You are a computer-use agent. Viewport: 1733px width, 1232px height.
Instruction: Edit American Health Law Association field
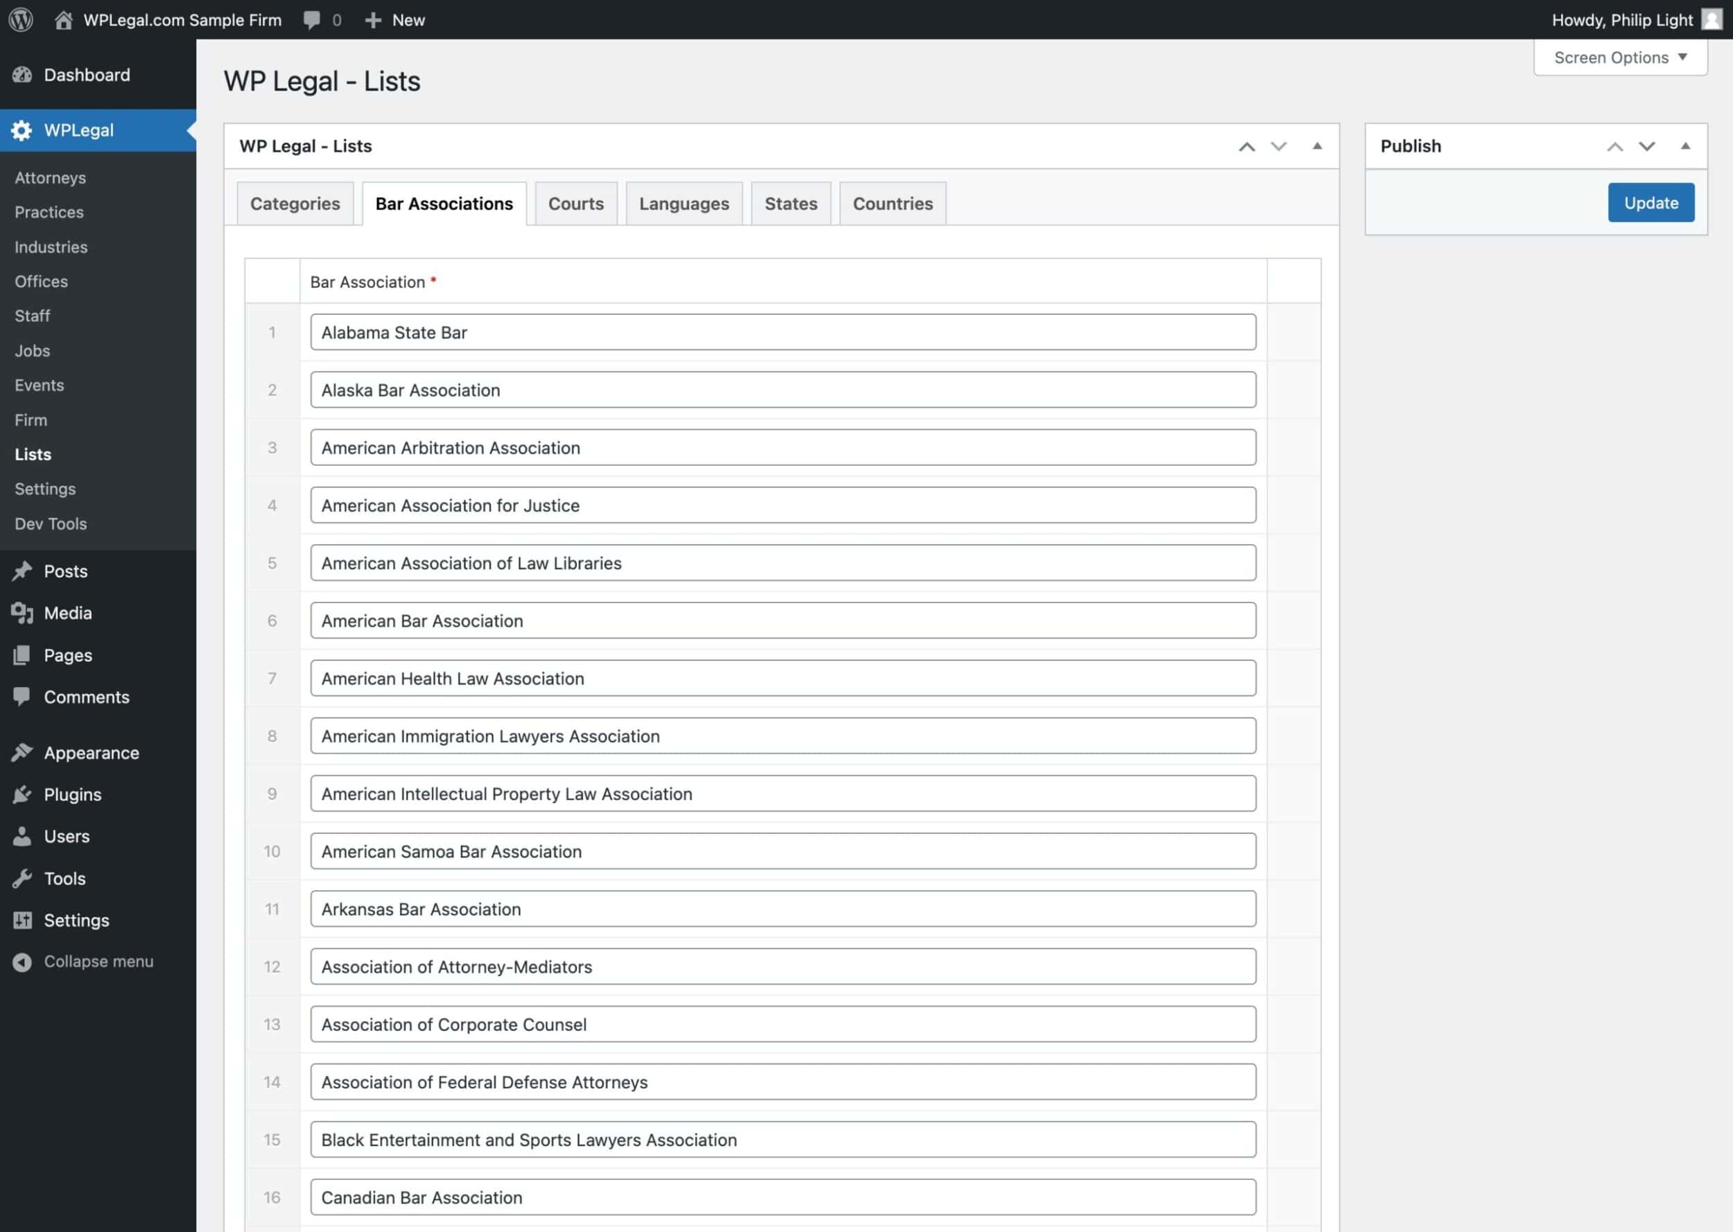783,678
